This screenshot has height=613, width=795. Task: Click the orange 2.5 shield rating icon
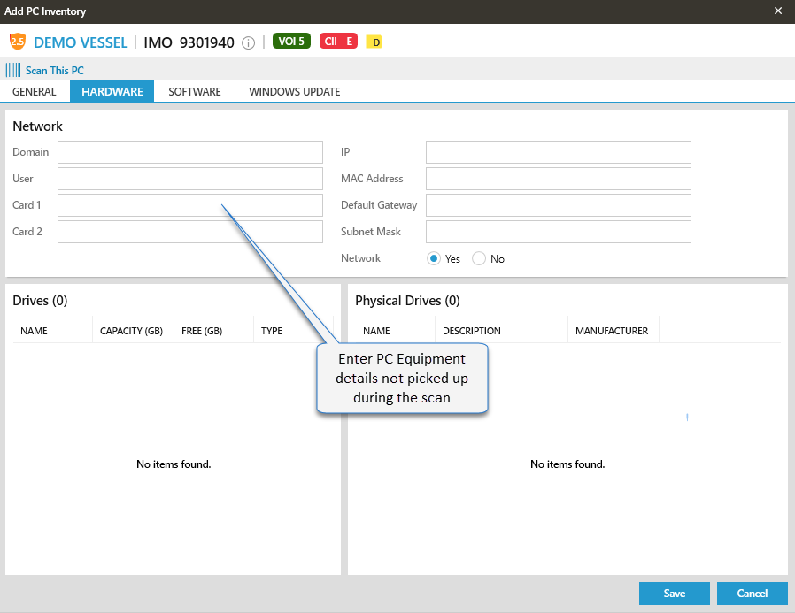coord(17,42)
